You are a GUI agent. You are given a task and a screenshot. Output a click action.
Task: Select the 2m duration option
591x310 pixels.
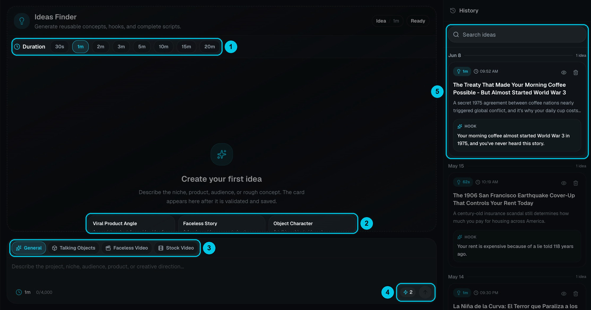pyautogui.click(x=101, y=47)
